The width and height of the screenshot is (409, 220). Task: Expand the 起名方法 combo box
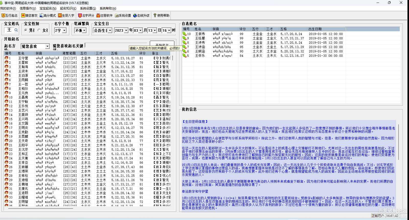[x=47, y=46]
